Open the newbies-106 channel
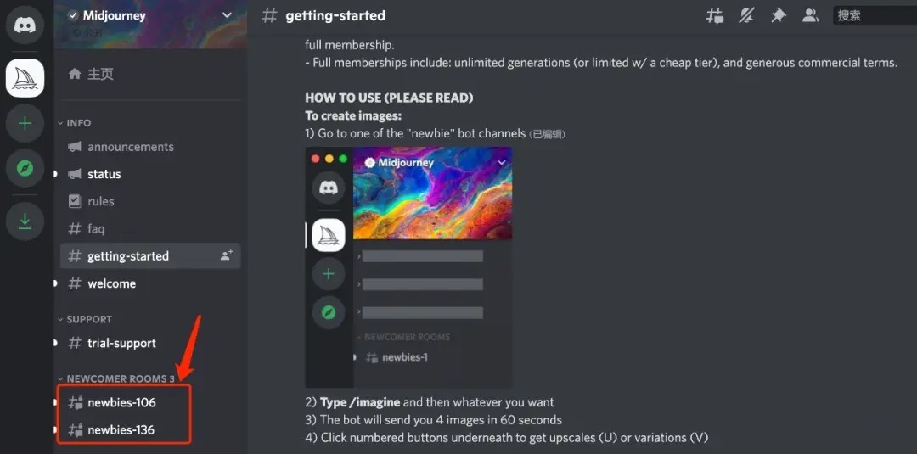The width and height of the screenshot is (917, 454). tap(123, 402)
